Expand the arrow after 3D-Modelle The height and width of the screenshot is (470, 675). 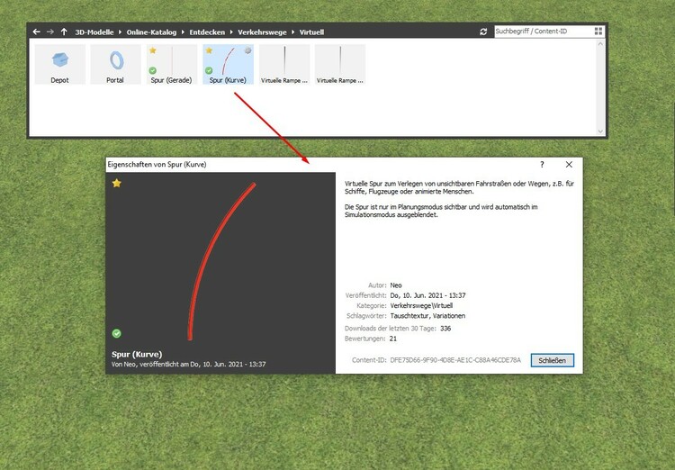120,32
